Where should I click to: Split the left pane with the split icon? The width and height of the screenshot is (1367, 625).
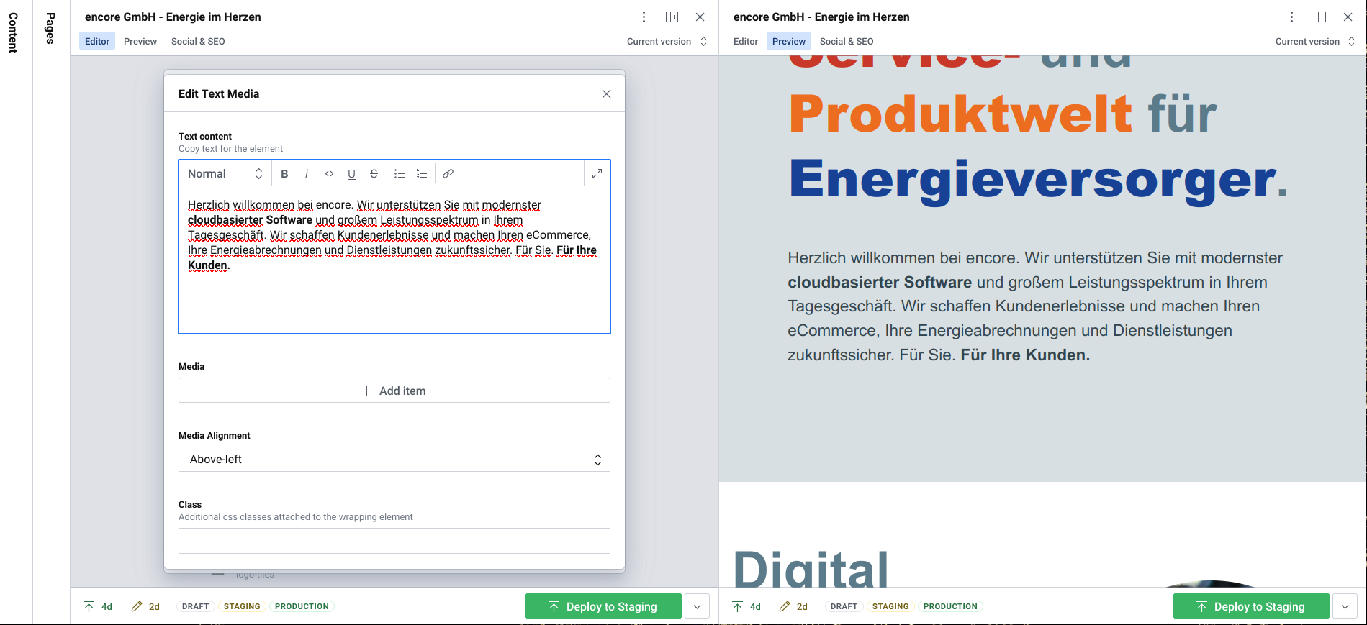coord(672,17)
